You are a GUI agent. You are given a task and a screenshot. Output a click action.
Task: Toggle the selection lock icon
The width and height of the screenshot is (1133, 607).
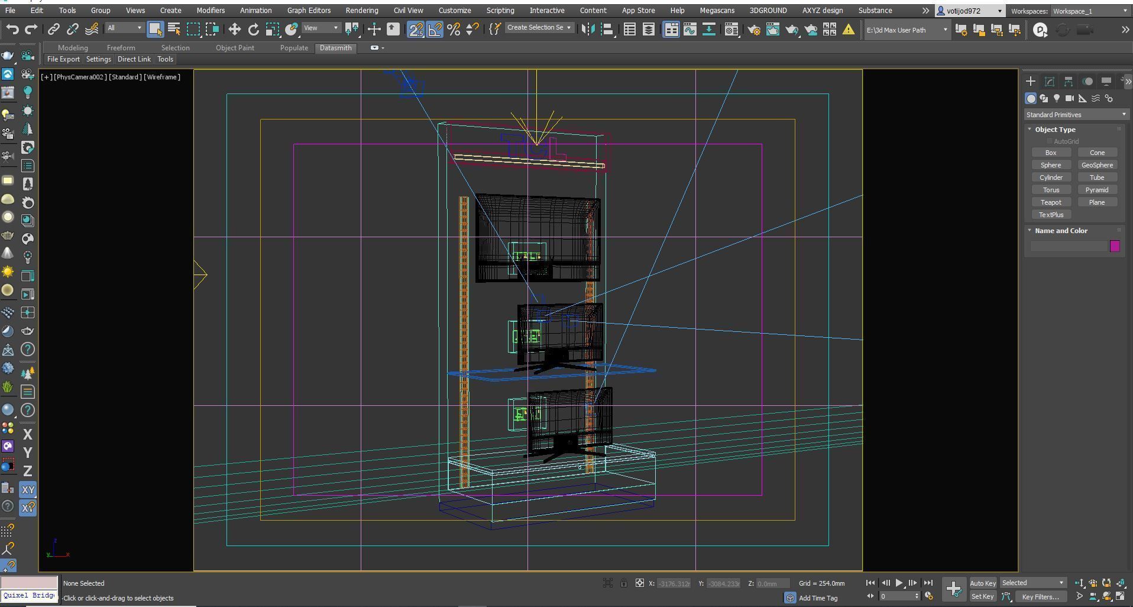623,583
